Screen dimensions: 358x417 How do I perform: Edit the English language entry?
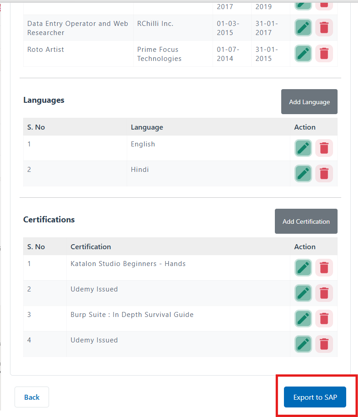(303, 148)
